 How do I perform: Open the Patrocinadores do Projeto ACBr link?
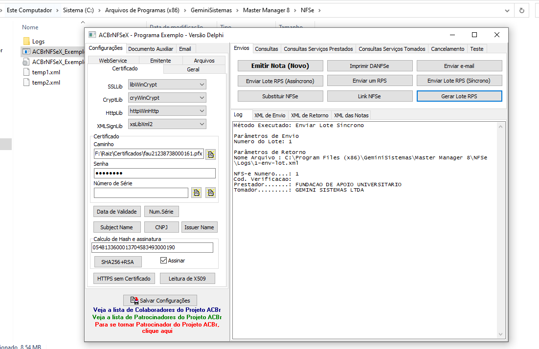[157, 317]
